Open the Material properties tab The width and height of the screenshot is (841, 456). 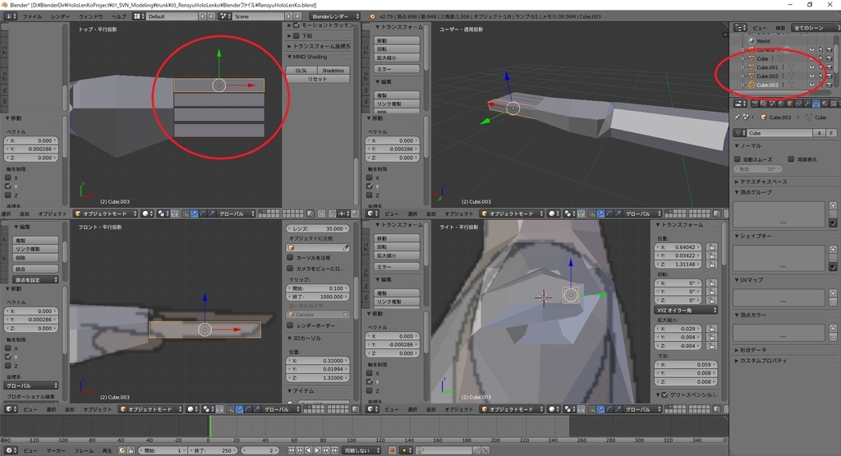[825, 104]
